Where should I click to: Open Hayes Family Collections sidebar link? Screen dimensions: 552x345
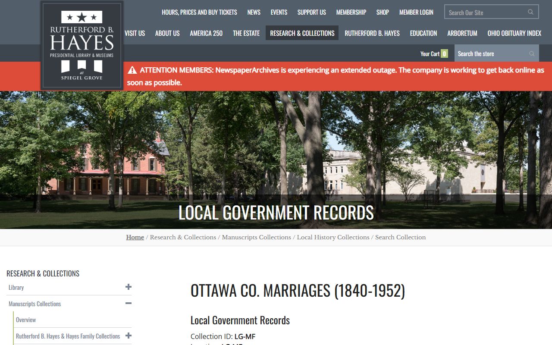coord(68,336)
